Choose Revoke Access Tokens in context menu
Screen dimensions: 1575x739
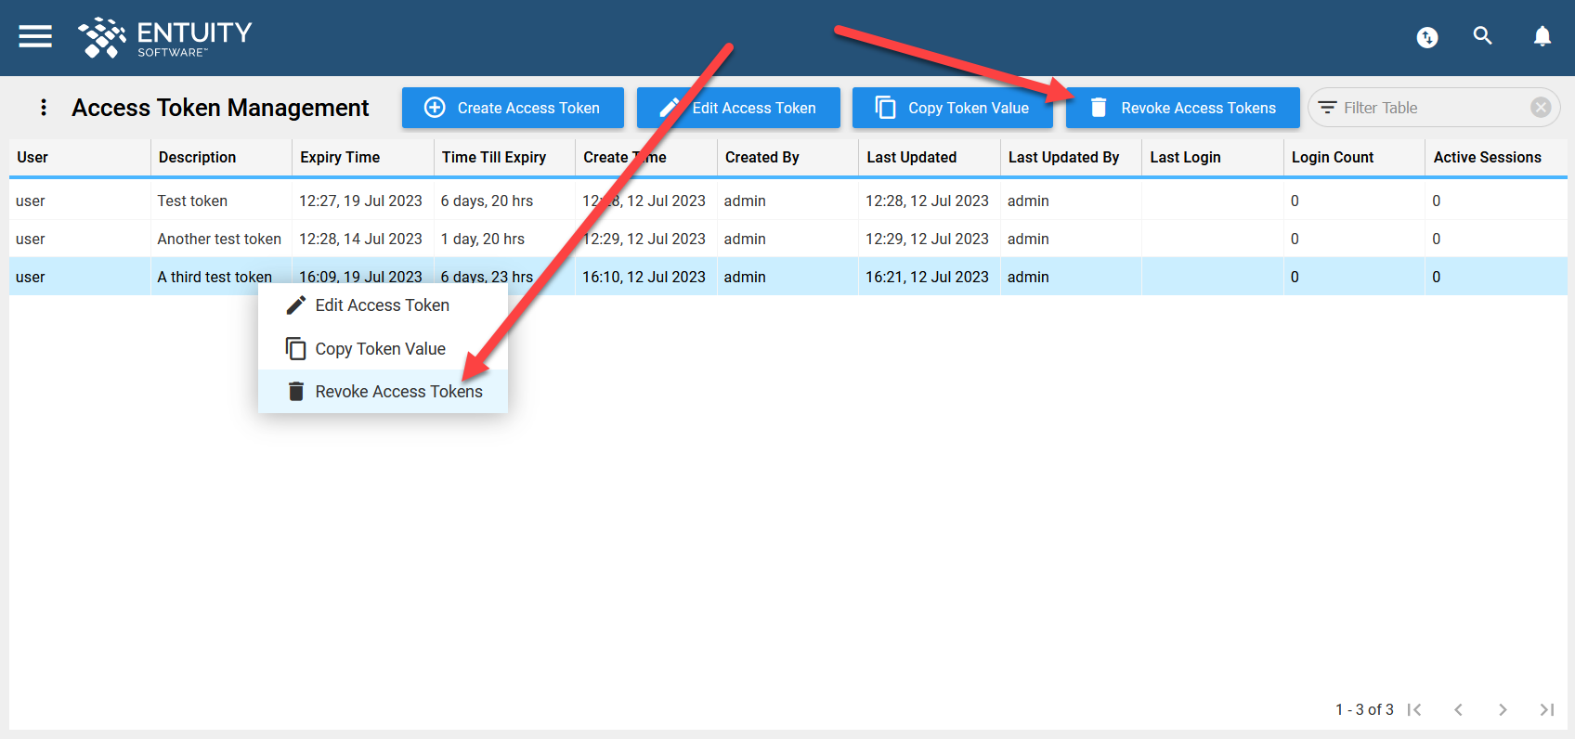click(383, 392)
